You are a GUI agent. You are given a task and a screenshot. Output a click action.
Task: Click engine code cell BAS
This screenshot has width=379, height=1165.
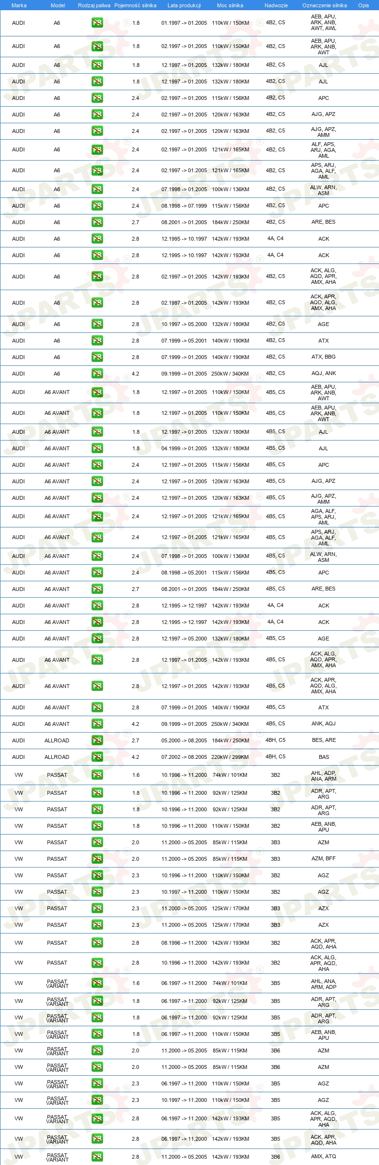(x=324, y=757)
